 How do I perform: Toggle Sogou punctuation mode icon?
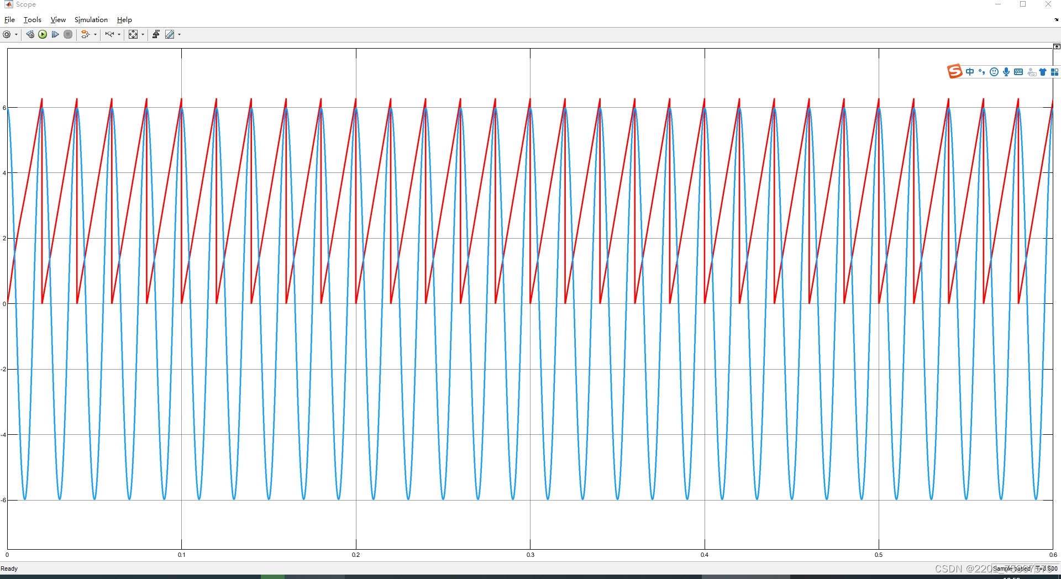click(981, 72)
